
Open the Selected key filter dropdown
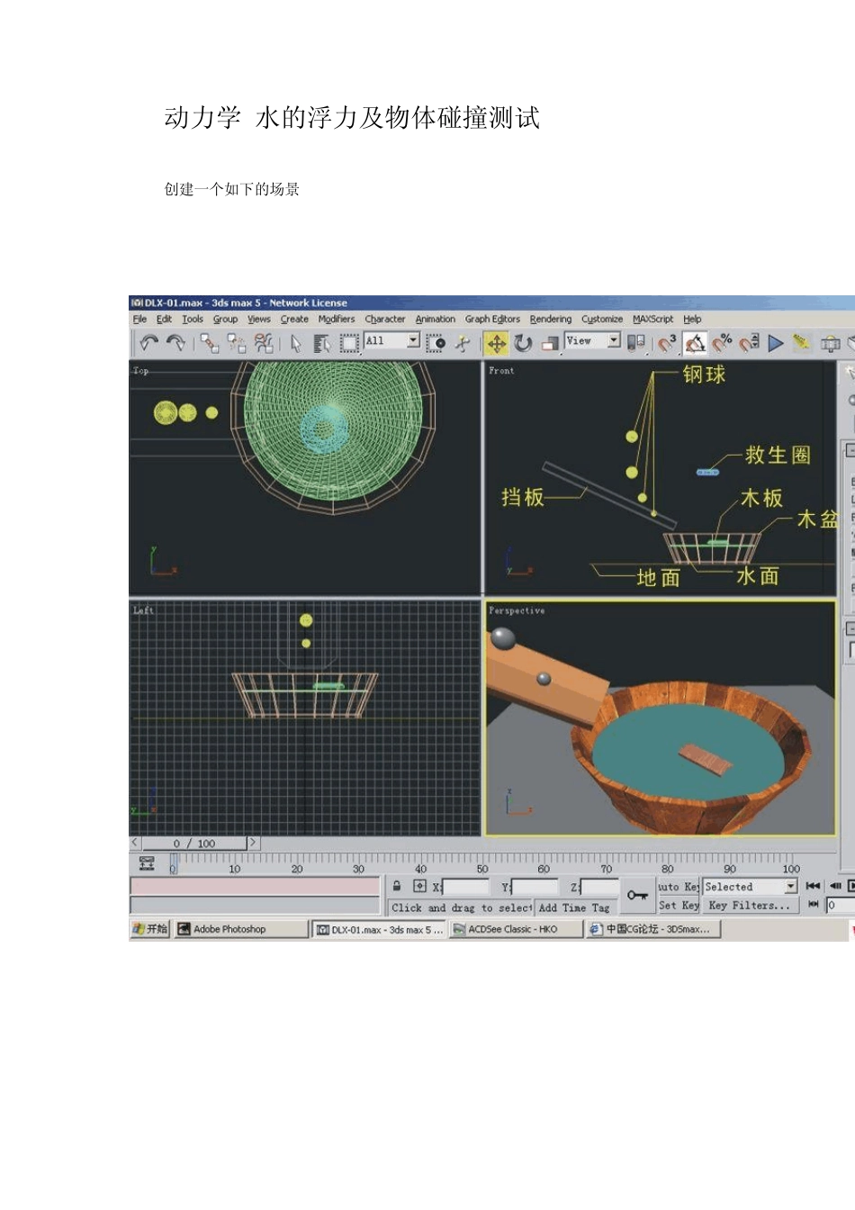click(x=750, y=887)
